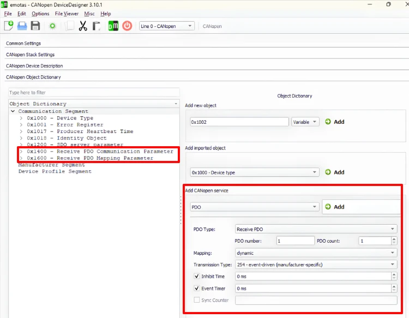409x318 pixels.
Task: Decrease PDO count with down arrow
Action: [394, 243]
